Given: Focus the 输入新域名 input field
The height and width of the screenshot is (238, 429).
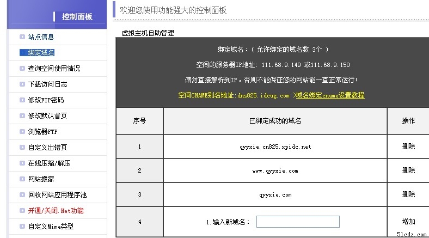Looking at the screenshot, I should tap(298, 222).
